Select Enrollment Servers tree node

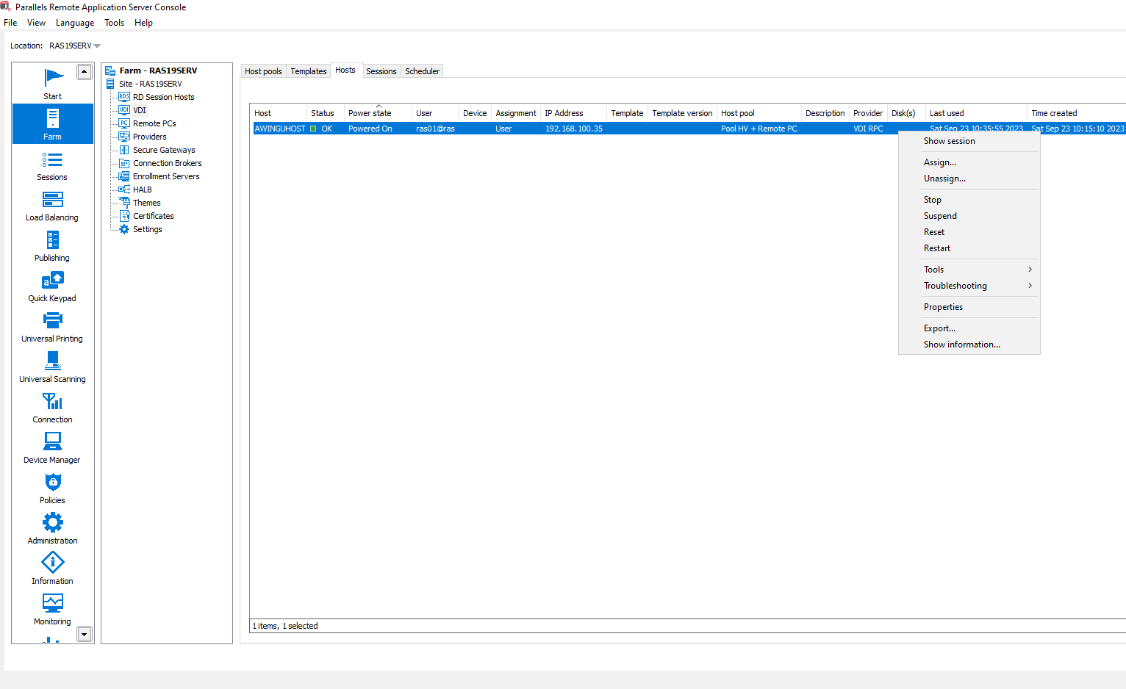tap(166, 176)
